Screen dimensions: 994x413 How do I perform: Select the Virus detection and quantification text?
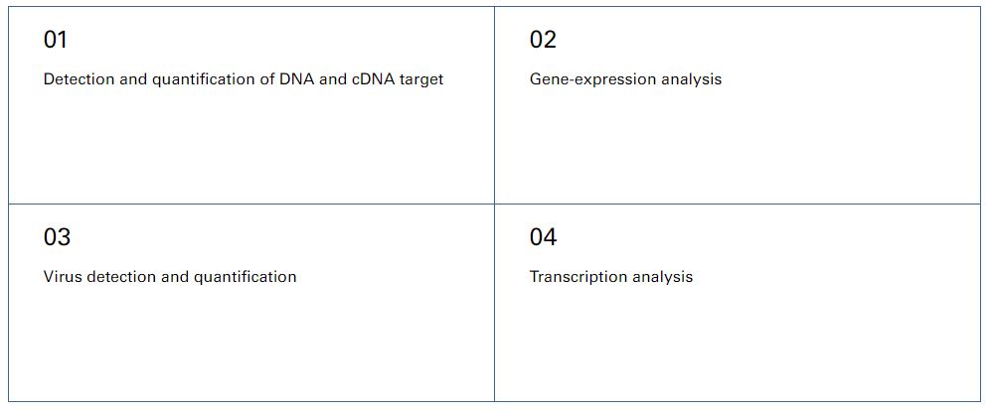point(170,277)
